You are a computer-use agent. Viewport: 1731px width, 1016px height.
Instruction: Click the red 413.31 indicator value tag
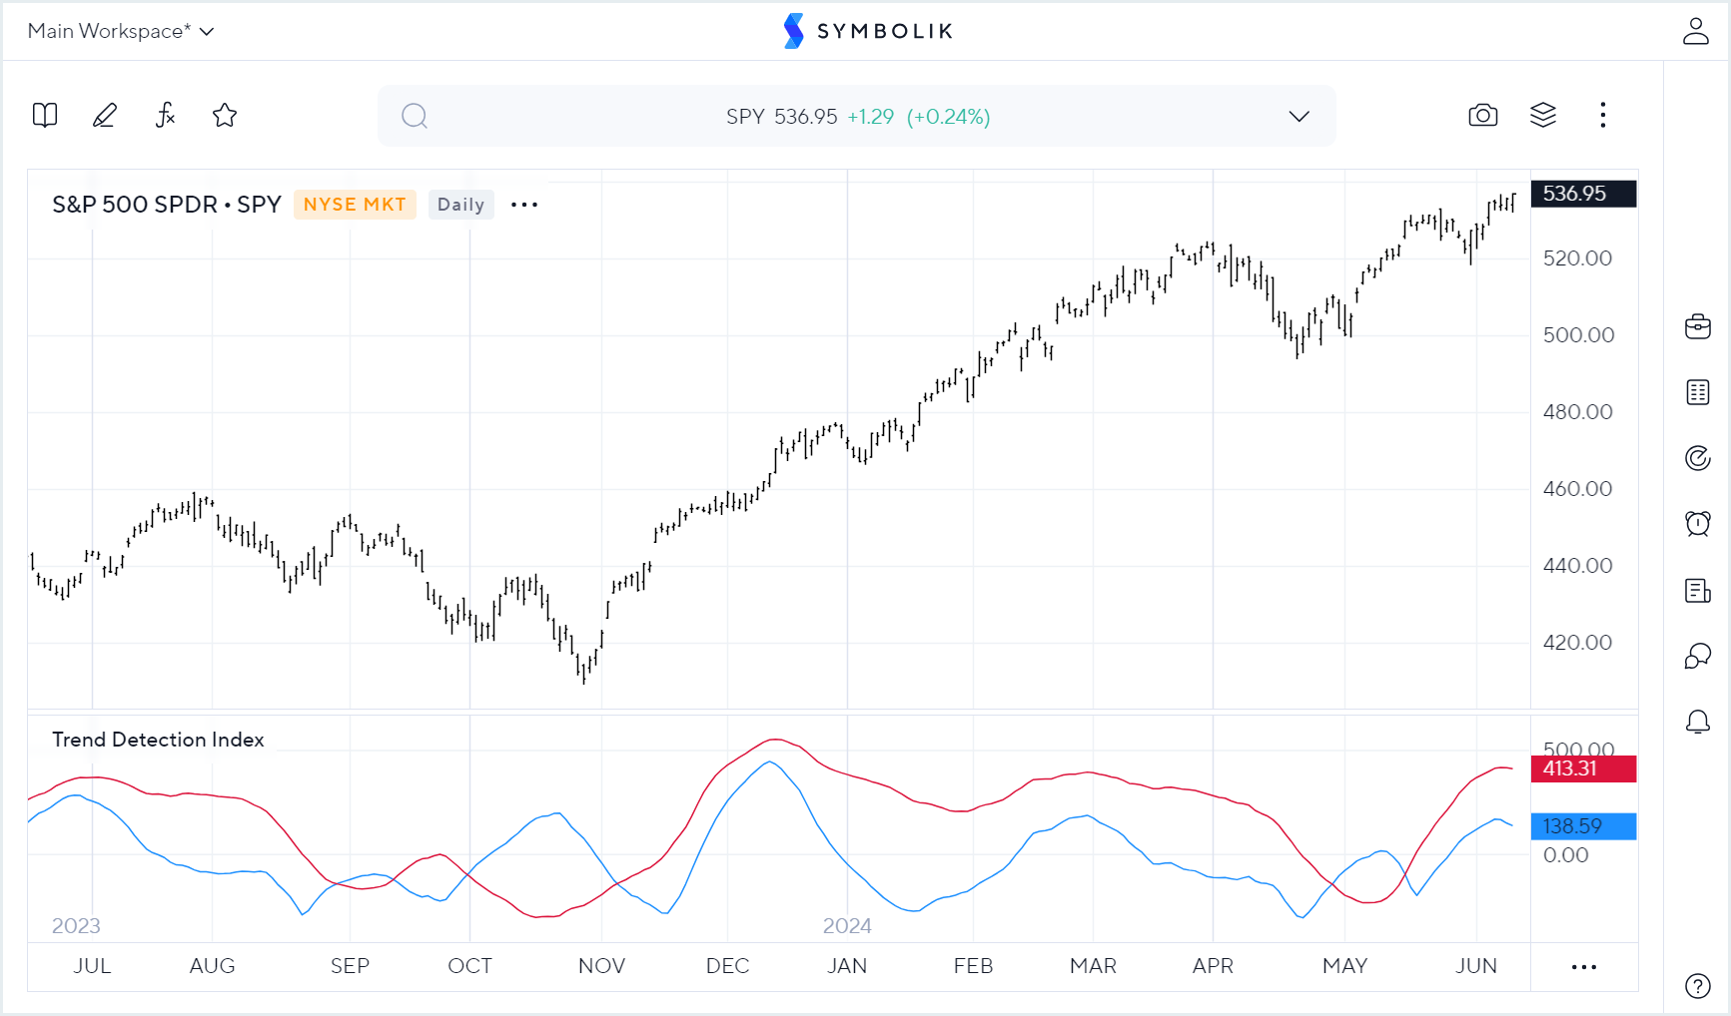click(x=1584, y=768)
